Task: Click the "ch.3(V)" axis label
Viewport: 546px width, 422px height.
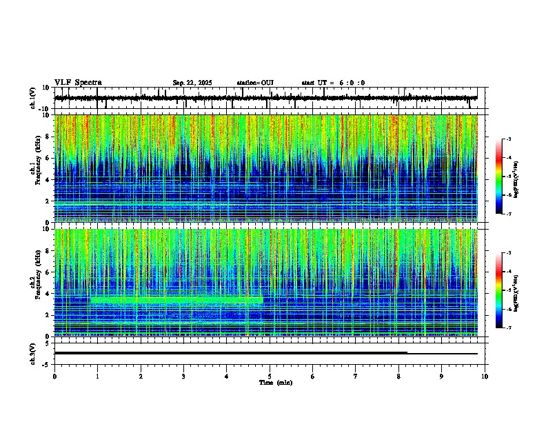Action: 33,354
